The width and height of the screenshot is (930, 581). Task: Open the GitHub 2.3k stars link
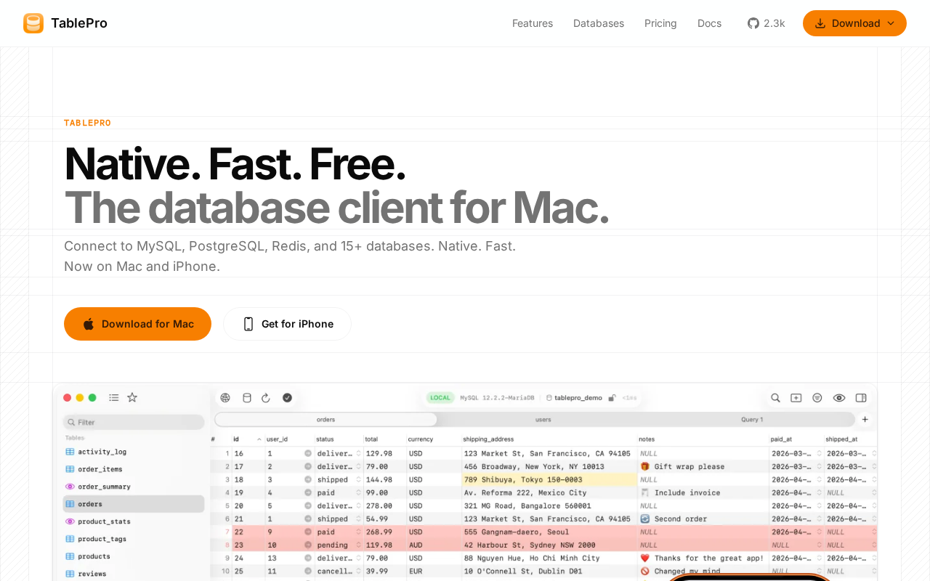[767, 23]
